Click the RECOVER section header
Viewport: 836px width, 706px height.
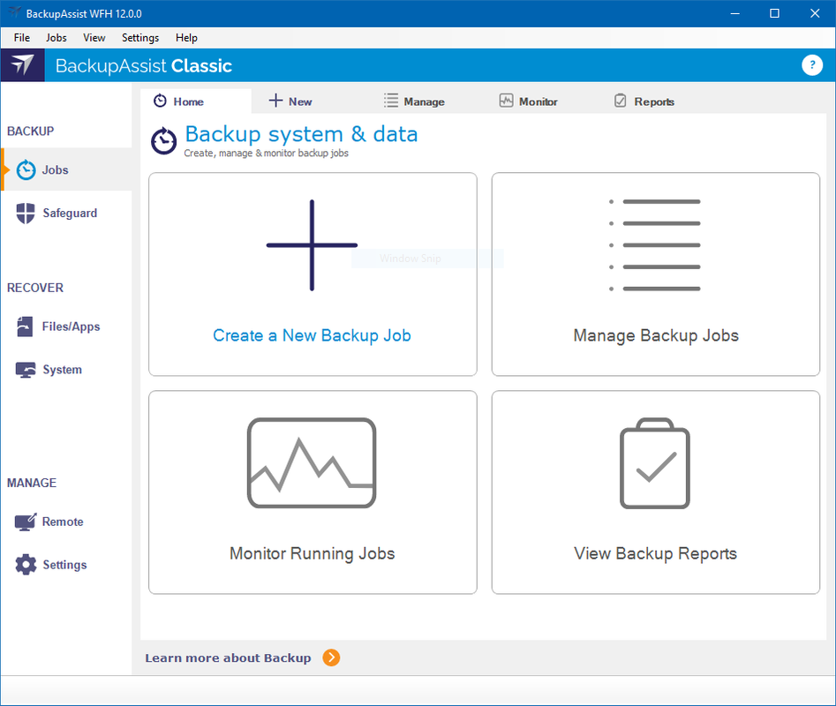tap(35, 288)
